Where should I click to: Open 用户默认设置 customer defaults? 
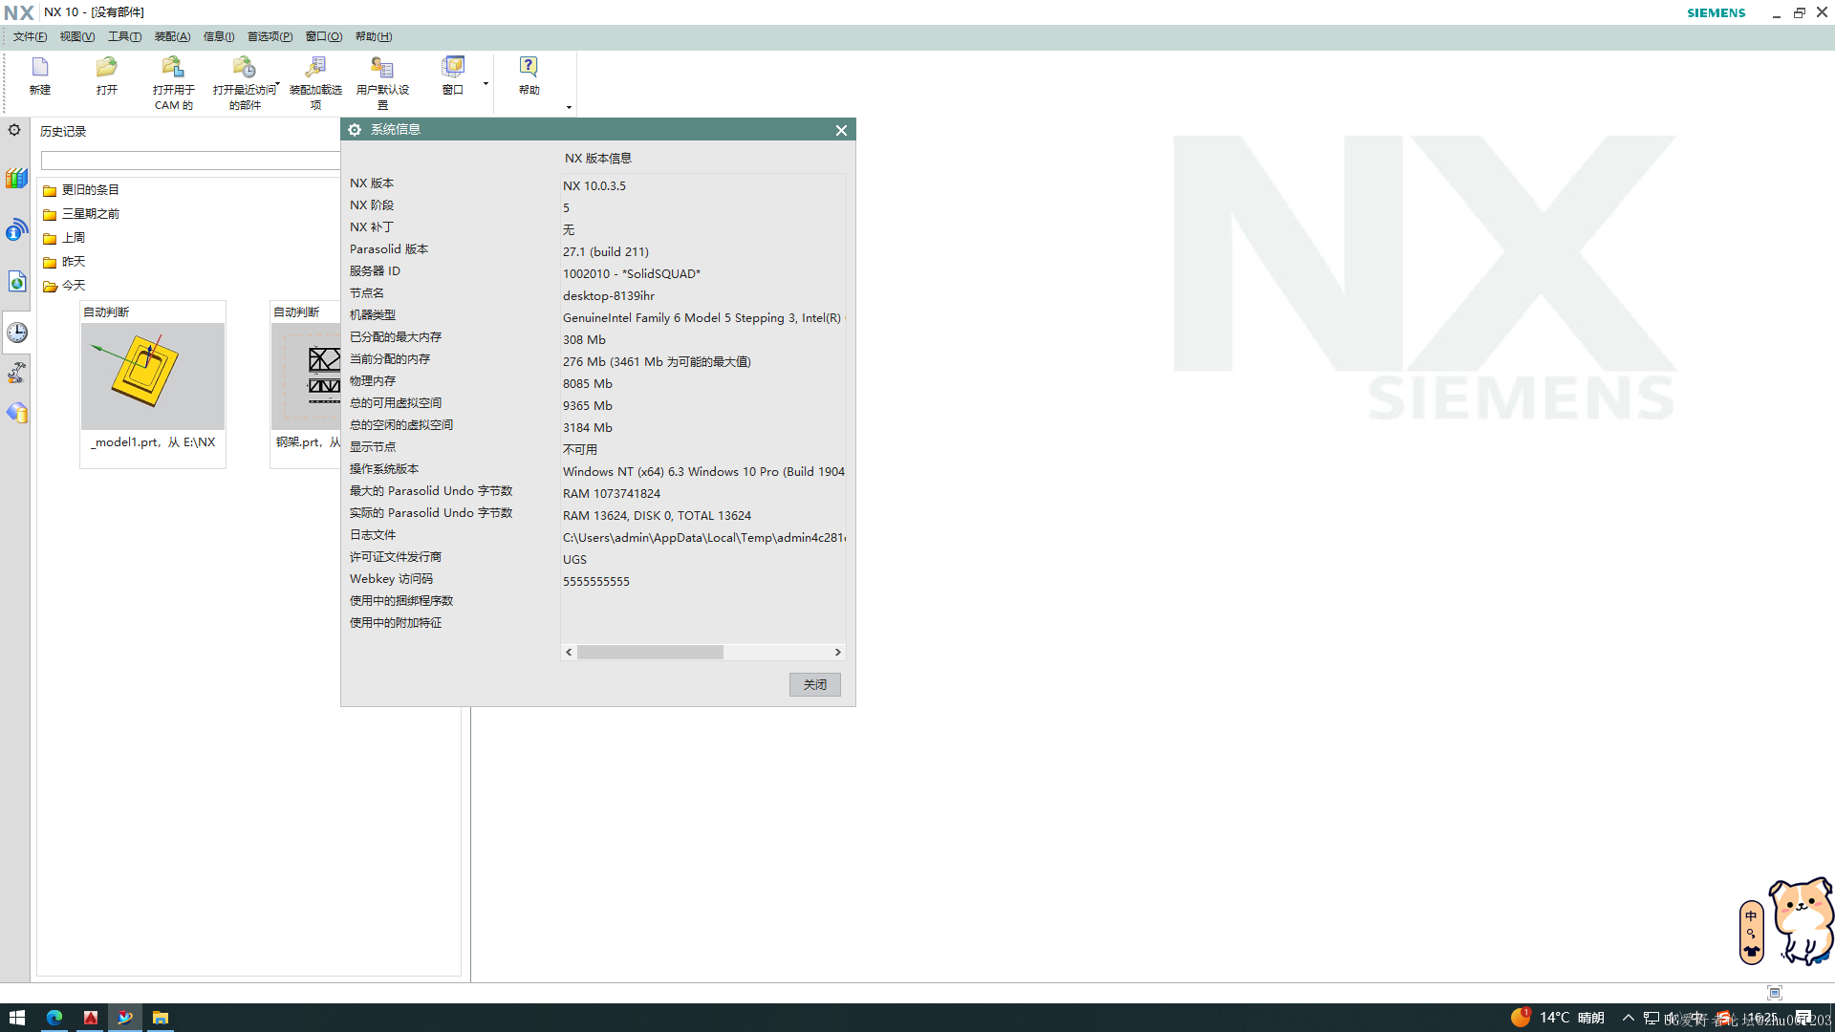[382, 82]
